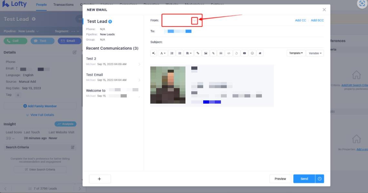This screenshot has width=368, height=193.
Task: Click the Send button
Action: [304, 179]
